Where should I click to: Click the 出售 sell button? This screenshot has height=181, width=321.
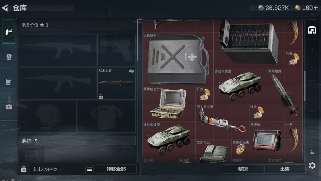pos(285,169)
